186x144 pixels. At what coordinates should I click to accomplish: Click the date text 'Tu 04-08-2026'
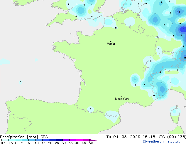click(123, 137)
